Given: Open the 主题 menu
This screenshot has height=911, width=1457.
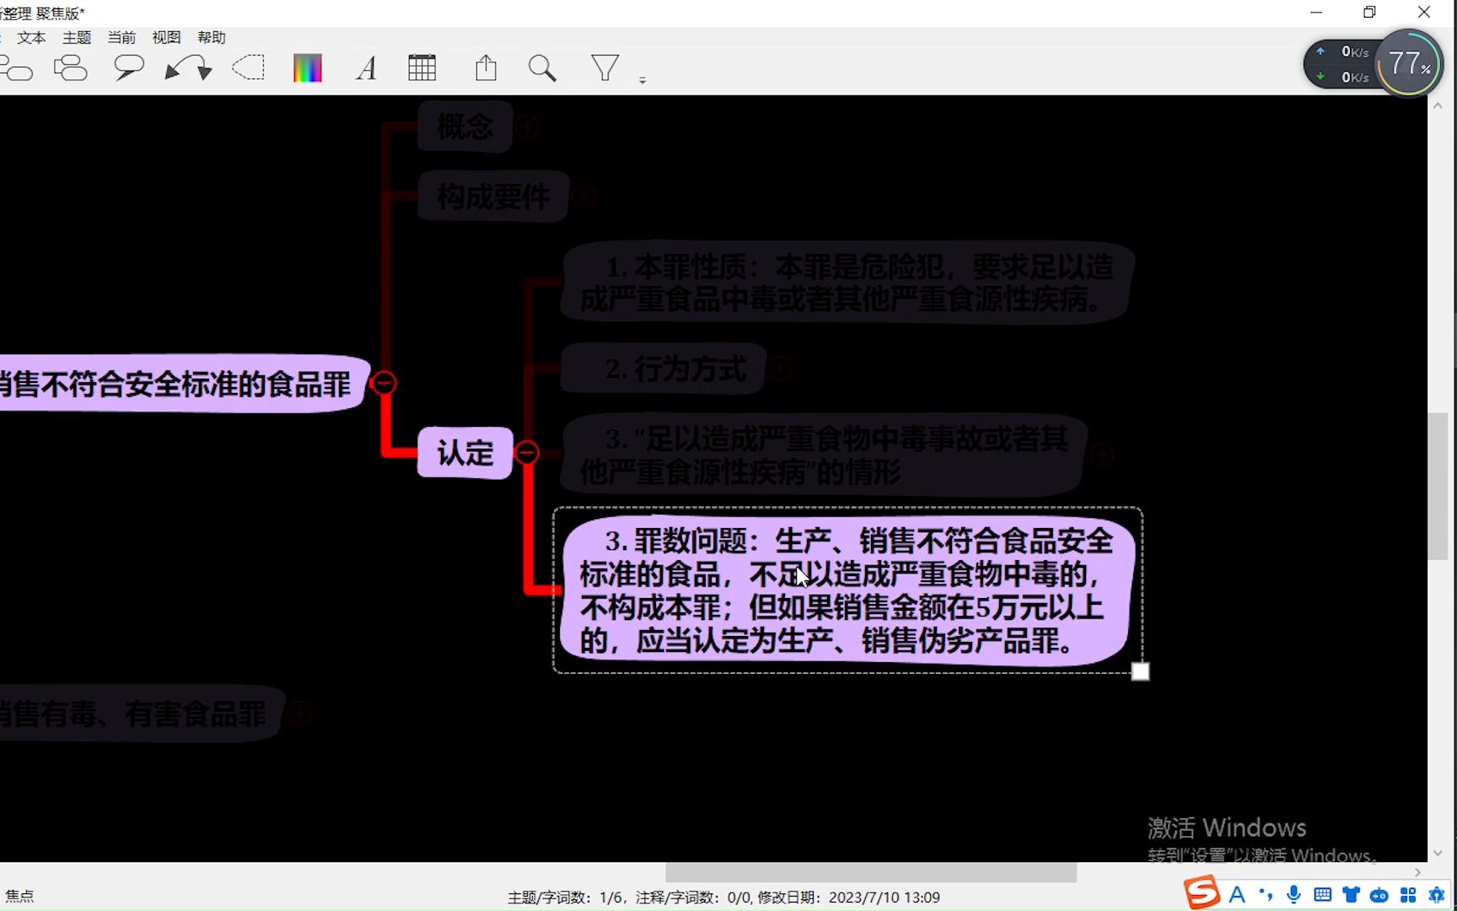Looking at the screenshot, I should (x=76, y=37).
